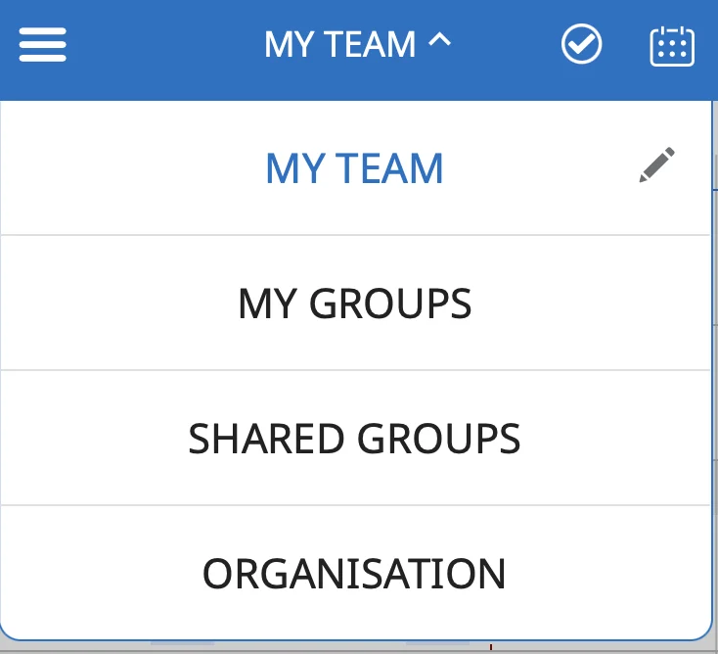Screen dimensions: 718x654
Task: Click the calendar grid icon in the header
Action: pyautogui.click(x=672, y=46)
